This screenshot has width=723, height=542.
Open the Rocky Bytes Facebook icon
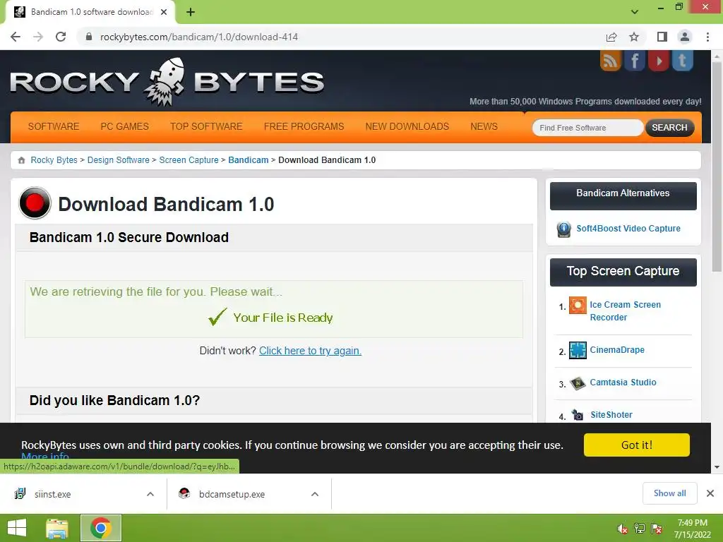pos(635,61)
